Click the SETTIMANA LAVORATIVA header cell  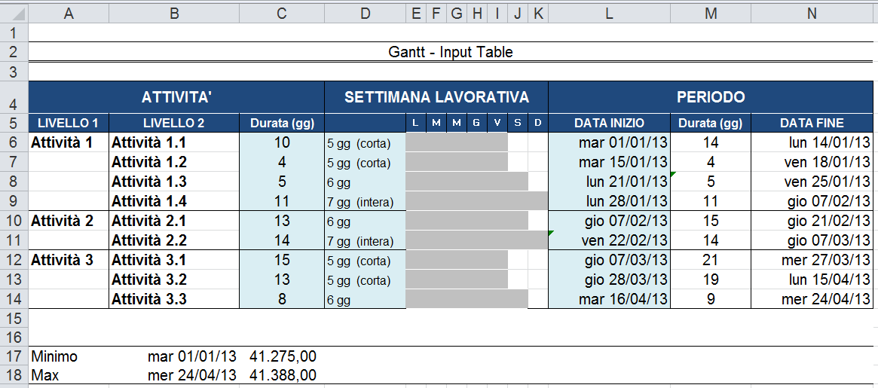[436, 97]
